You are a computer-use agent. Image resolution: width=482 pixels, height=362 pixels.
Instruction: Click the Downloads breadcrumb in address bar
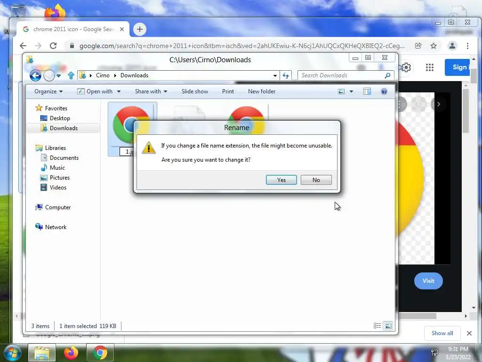[x=134, y=75]
